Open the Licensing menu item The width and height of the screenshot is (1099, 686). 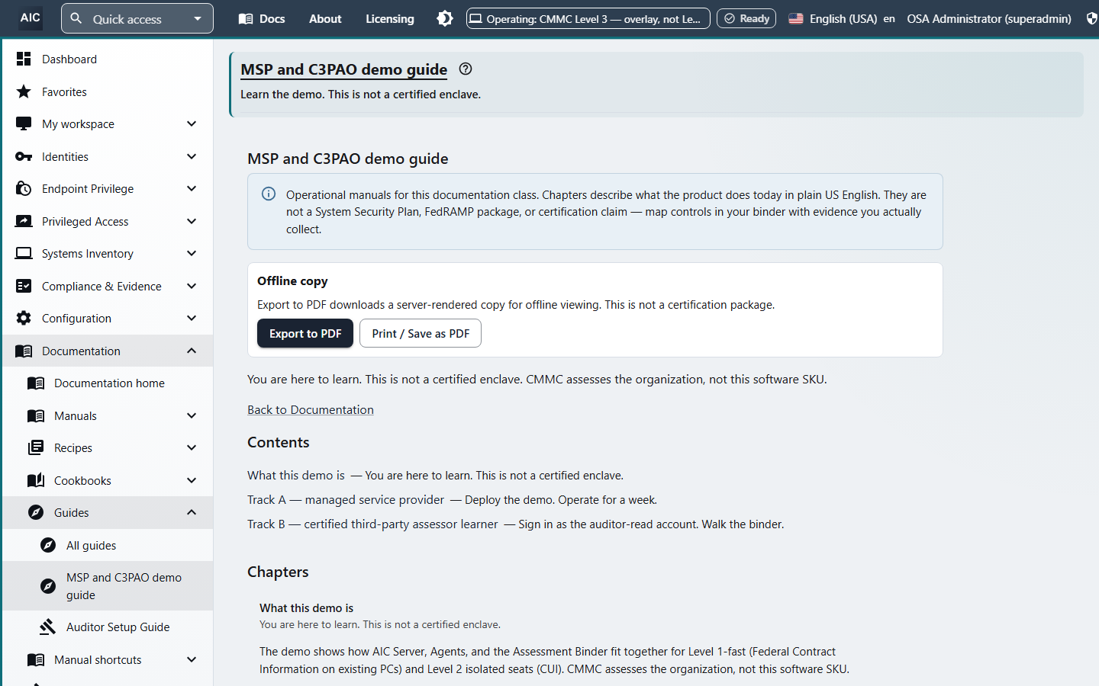point(389,18)
